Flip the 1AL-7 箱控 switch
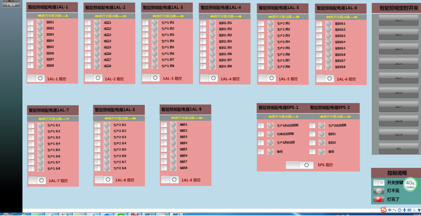The image size is (421, 216). (x=37, y=180)
